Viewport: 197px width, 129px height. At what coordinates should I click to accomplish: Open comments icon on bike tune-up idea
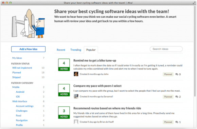(x=177, y=74)
